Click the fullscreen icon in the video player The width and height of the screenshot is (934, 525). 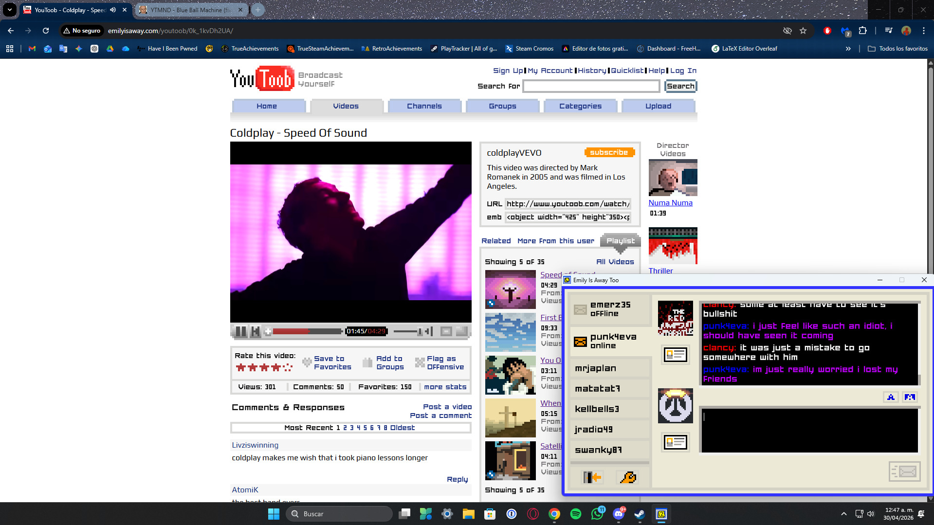(461, 331)
